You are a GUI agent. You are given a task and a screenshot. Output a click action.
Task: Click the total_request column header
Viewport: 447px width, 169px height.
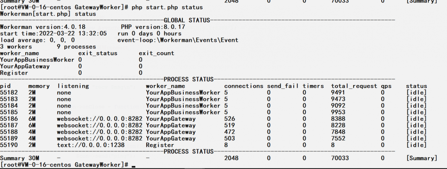tap(354, 86)
